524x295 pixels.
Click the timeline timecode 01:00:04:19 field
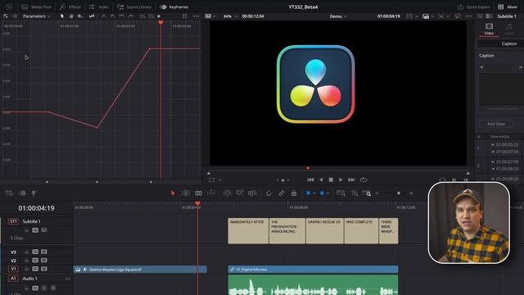pos(36,208)
